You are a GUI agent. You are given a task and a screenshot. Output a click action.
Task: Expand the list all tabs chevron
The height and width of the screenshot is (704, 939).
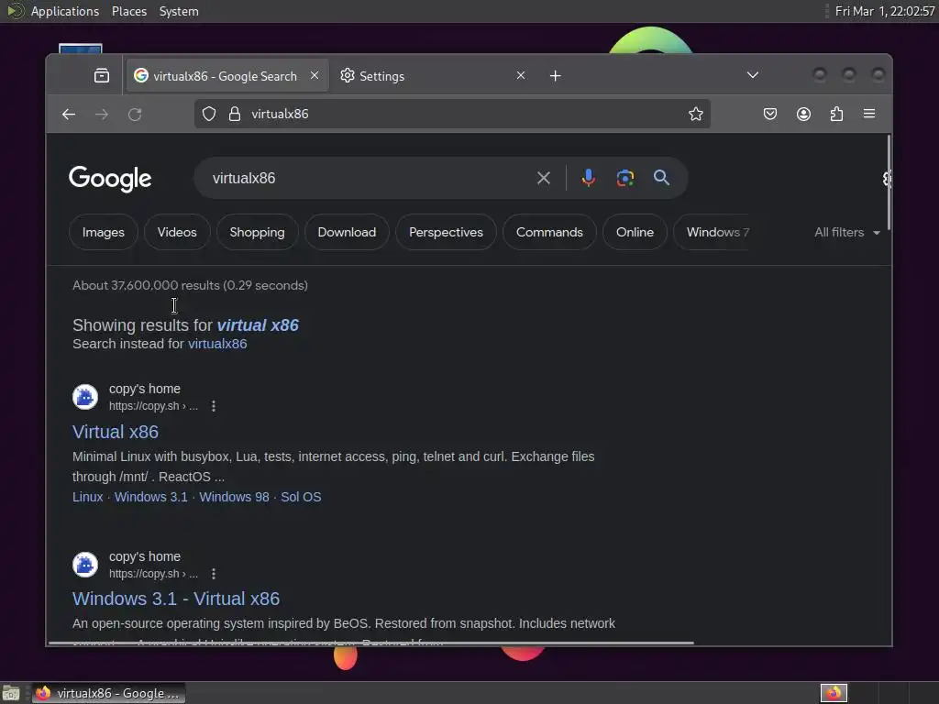click(753, 75)
